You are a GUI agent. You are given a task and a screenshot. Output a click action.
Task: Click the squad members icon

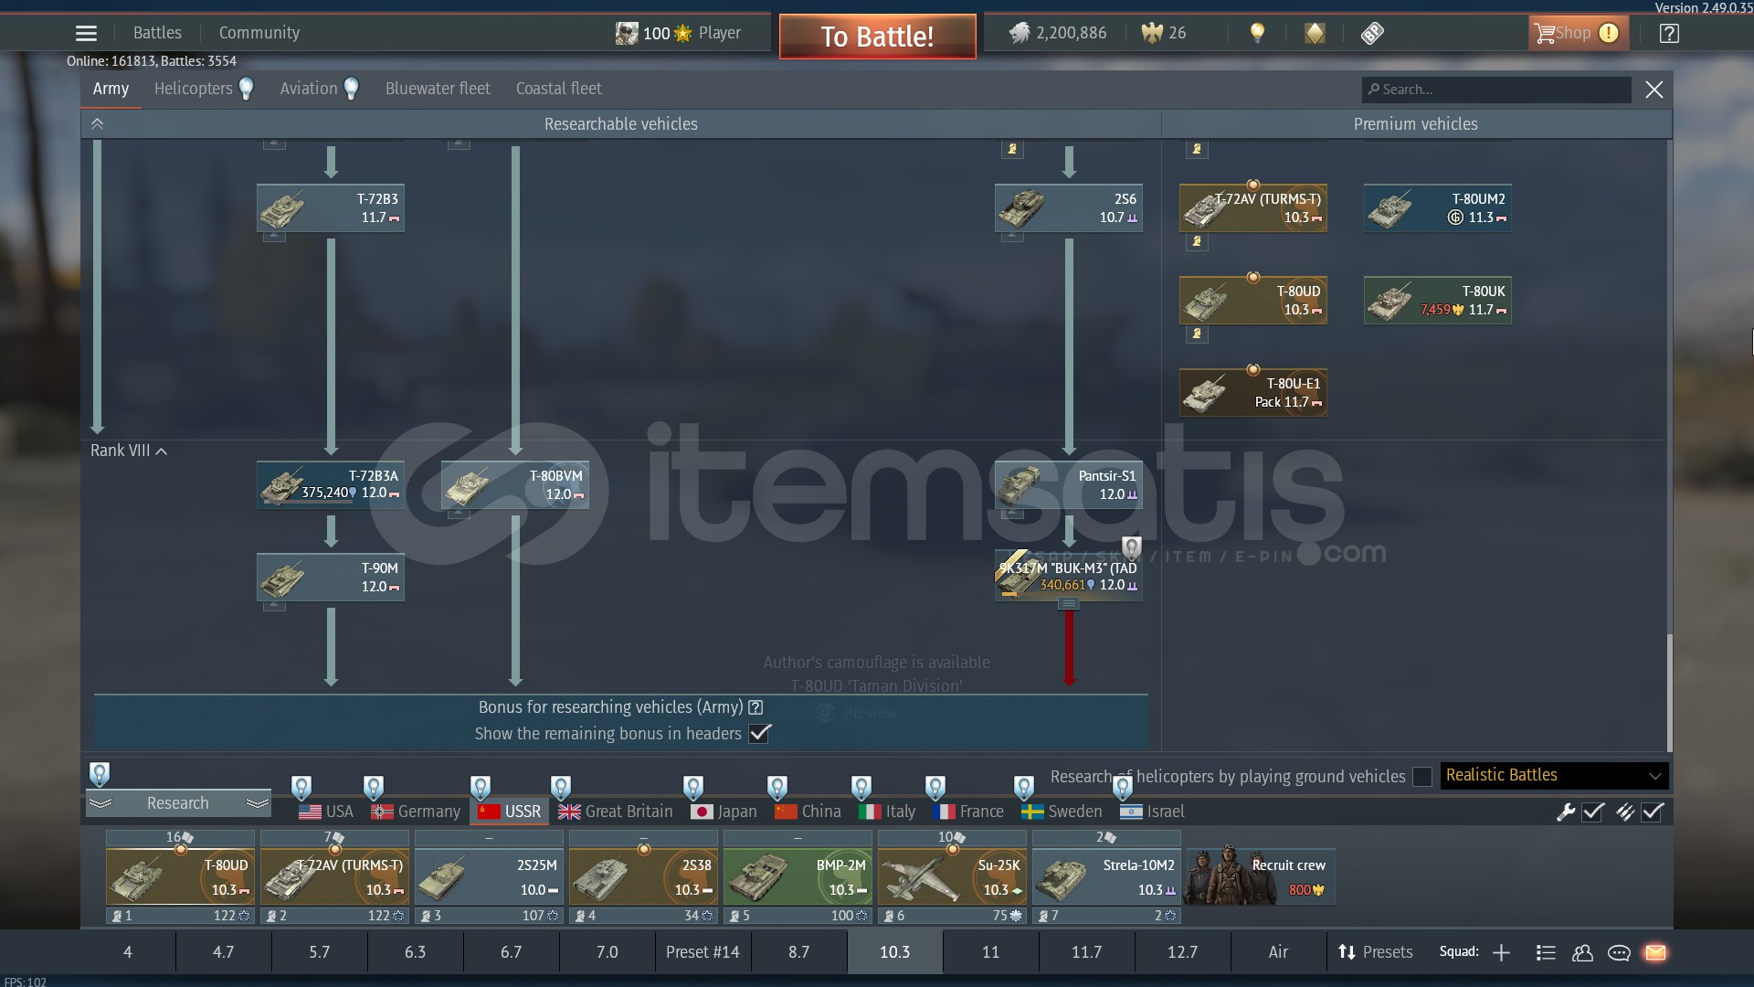(1582, 952)
